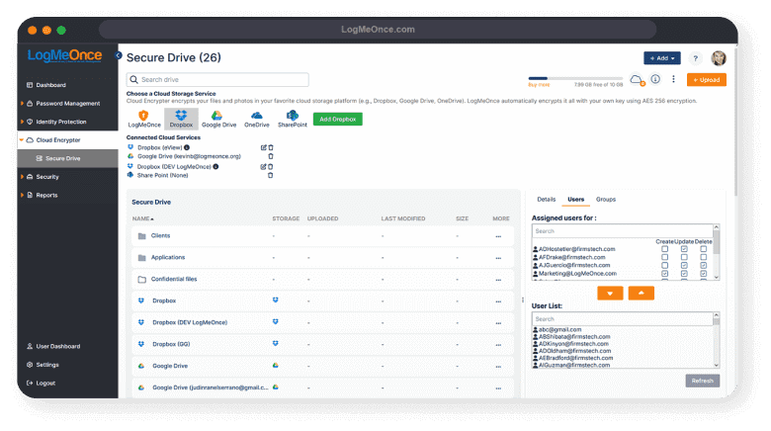Toggle Create permission for ADHostetler@firmstech.com
Screen dimensions: 771x431
click(x=665, y=249)
